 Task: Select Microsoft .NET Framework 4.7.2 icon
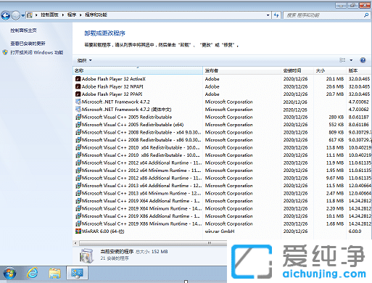78,102
